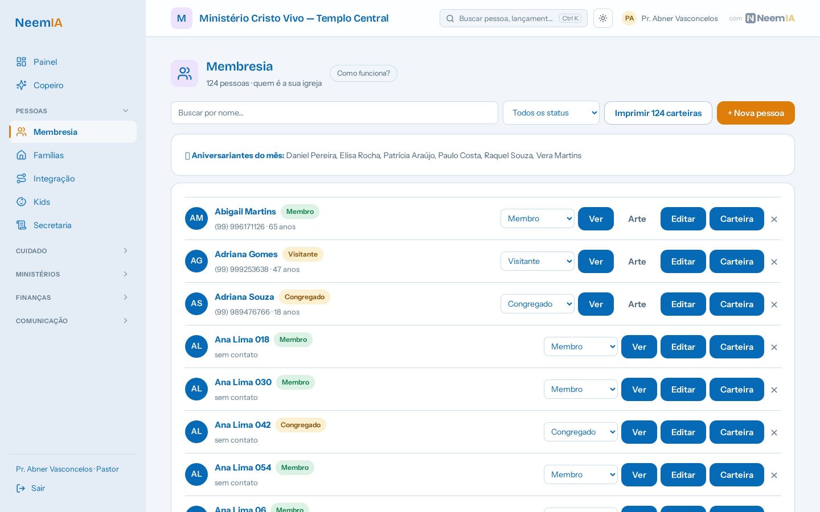Click the PA user avatar
Screen dimensions: 820x512
[x=629, y=18]
